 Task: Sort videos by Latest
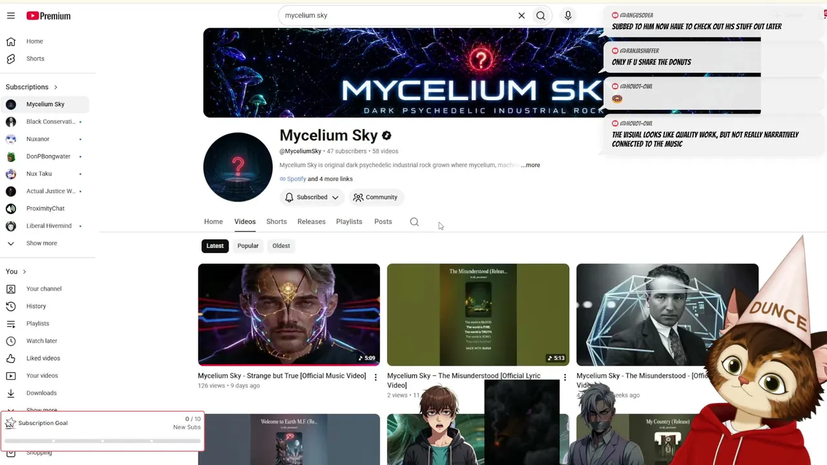215,246
